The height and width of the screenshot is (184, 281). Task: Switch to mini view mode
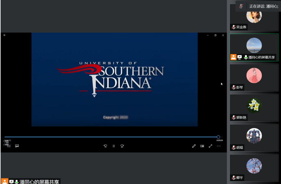[202, 146]
